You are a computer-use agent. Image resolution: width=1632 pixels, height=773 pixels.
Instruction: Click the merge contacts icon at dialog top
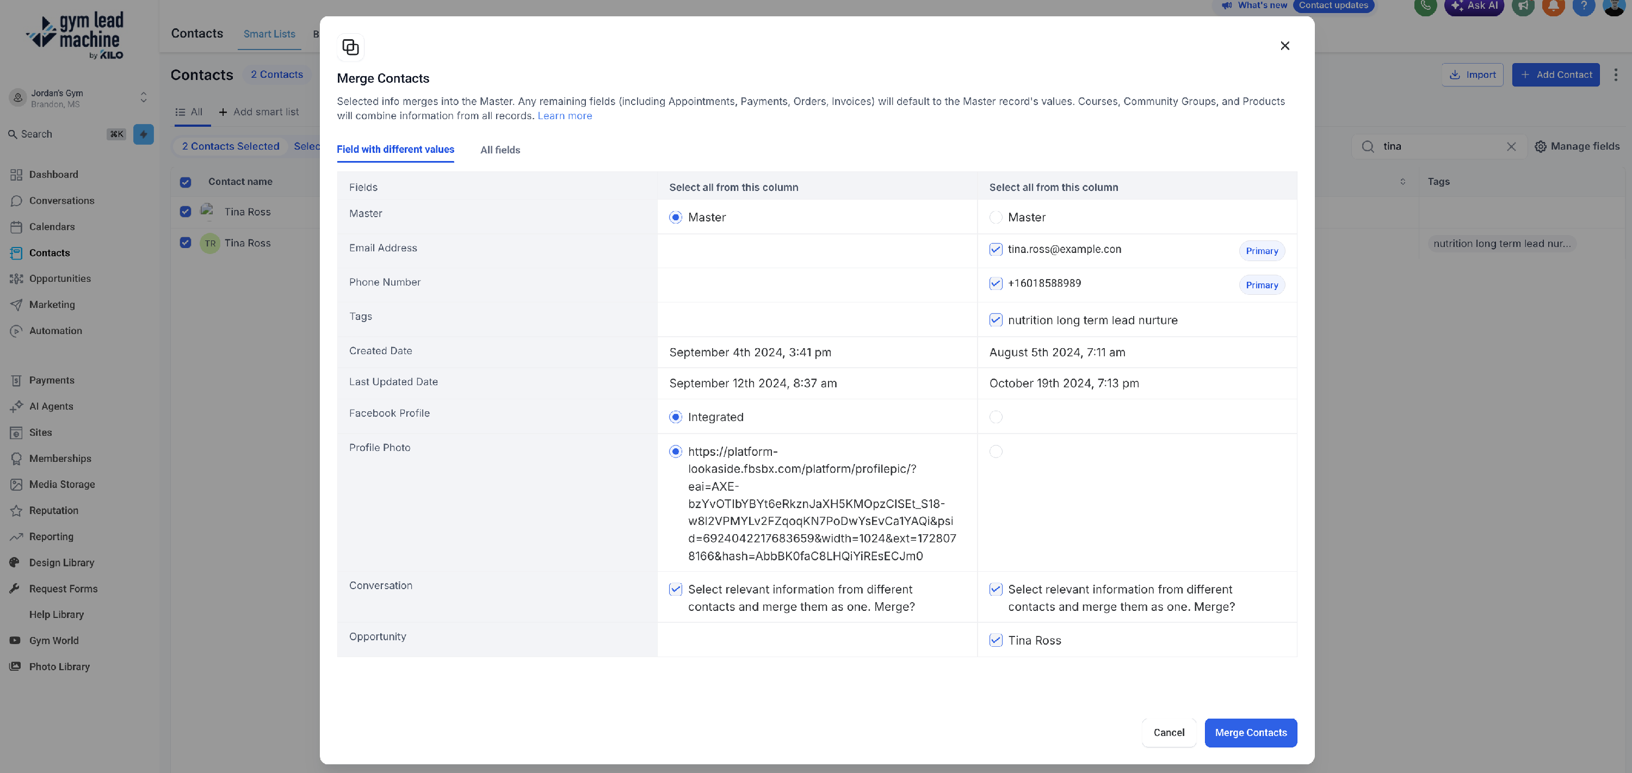click(x=350, y=47)
